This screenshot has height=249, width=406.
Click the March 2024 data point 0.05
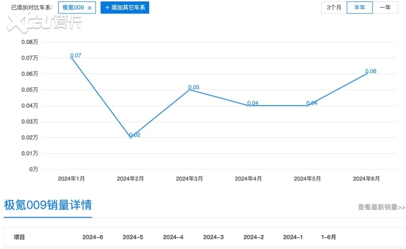pyautogui.click(x=190, y=90)
